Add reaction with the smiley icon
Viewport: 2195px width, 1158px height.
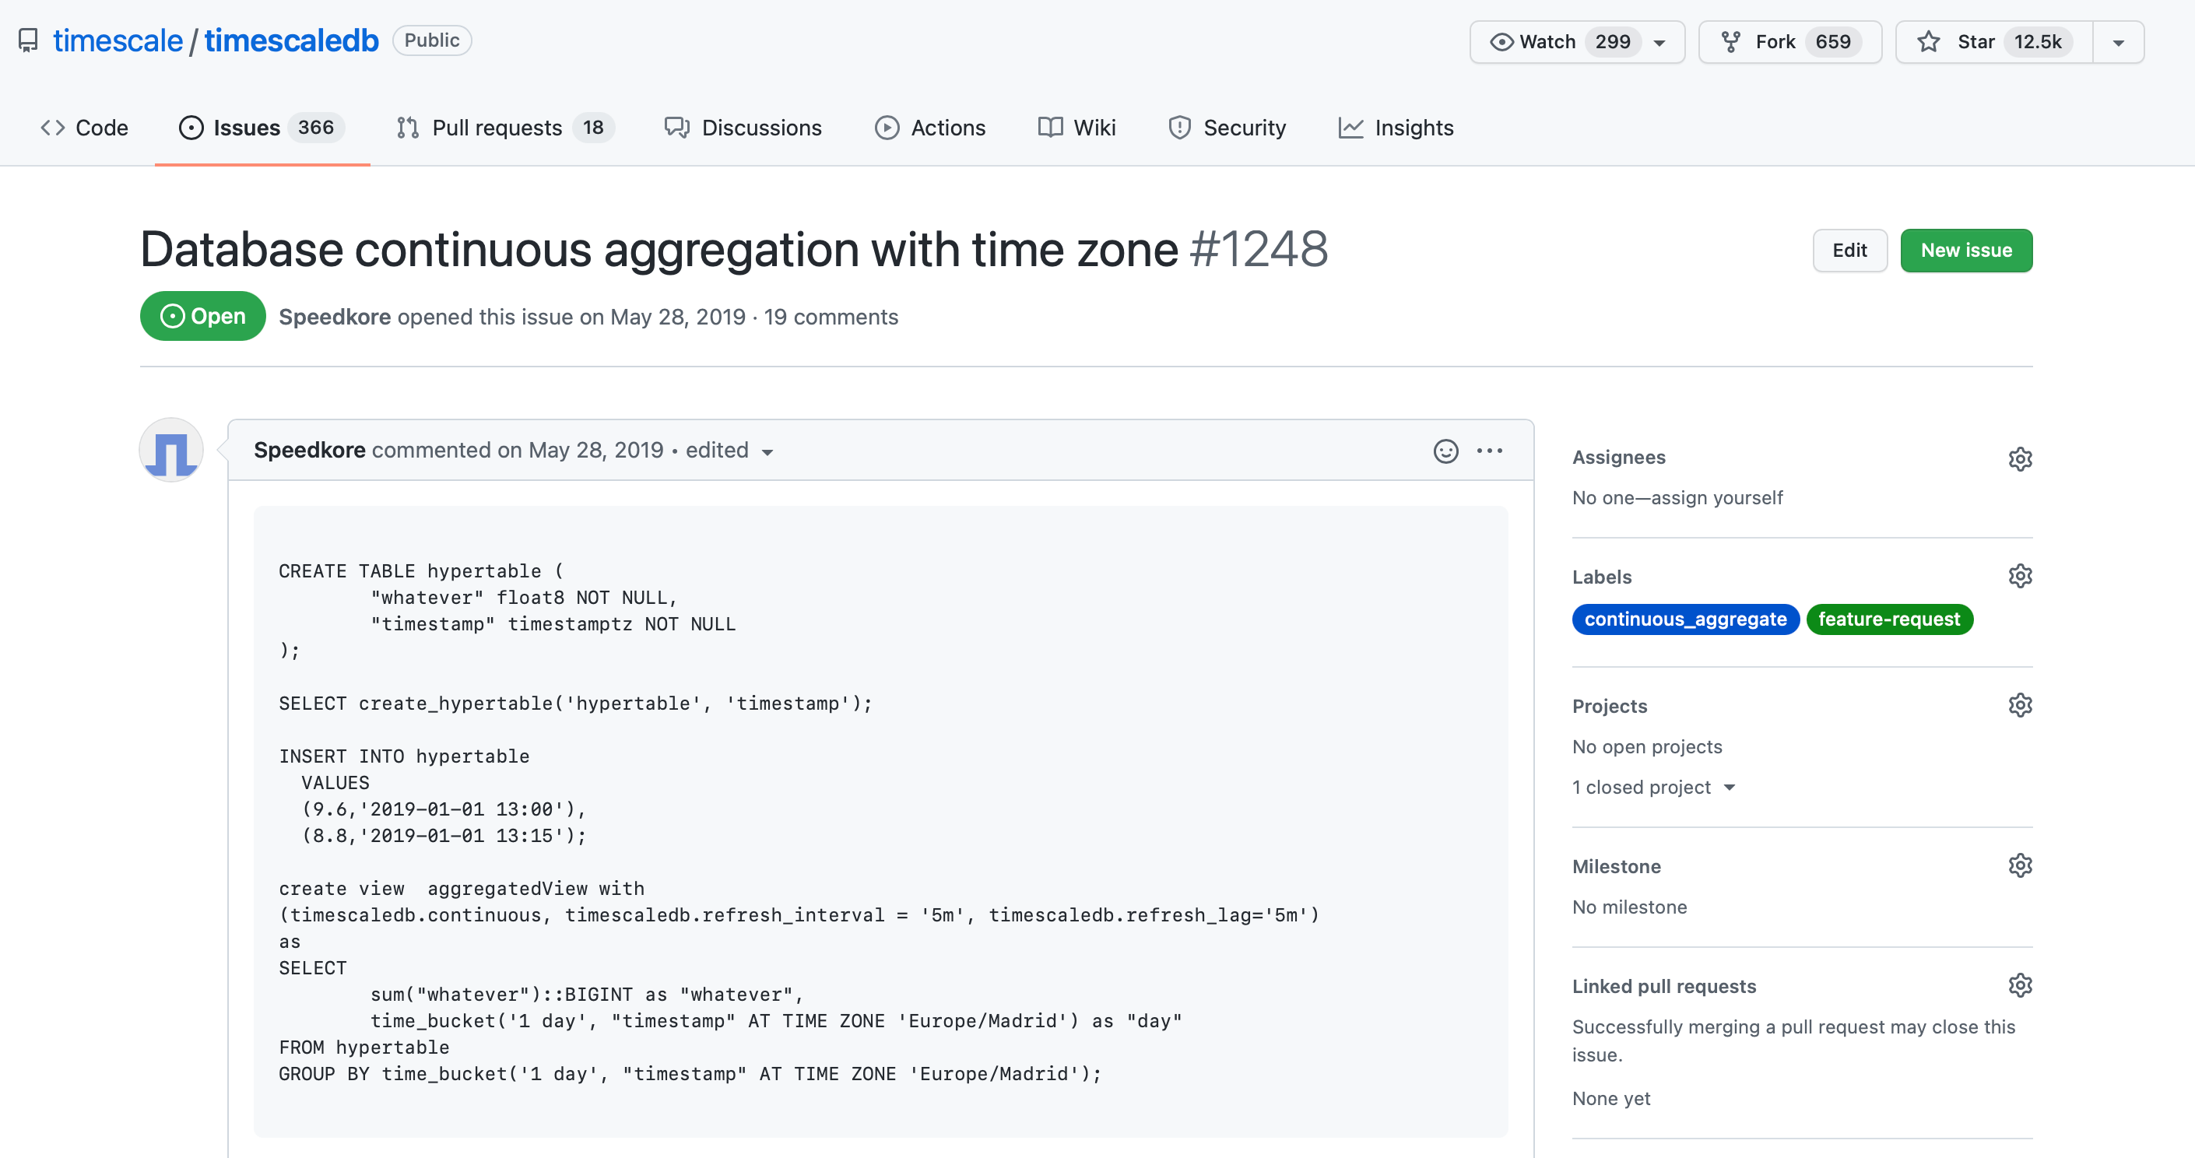[1445, 451]
